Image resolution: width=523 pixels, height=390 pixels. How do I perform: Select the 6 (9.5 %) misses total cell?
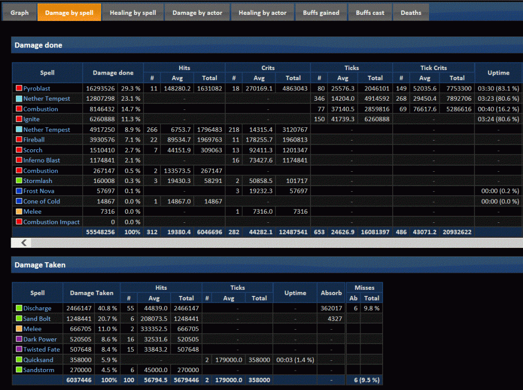click(x=364, y=380)
